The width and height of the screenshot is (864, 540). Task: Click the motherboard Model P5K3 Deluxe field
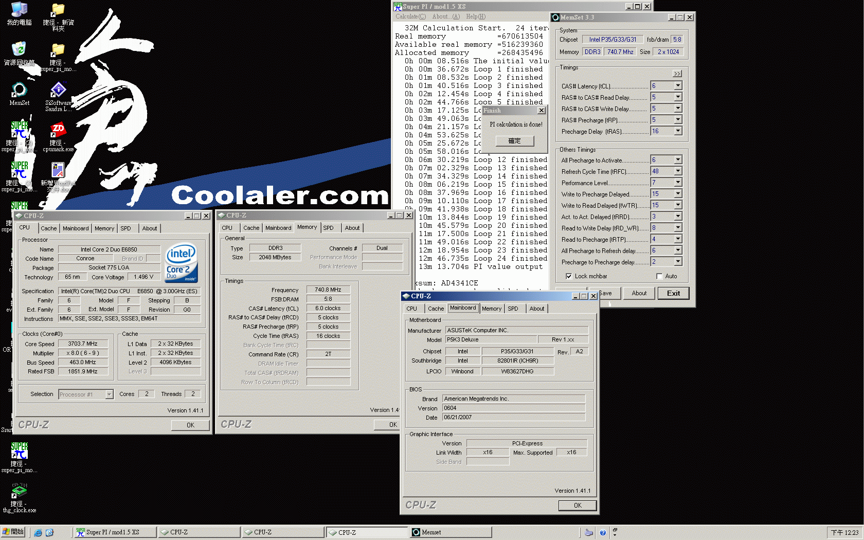click(491, 339)
